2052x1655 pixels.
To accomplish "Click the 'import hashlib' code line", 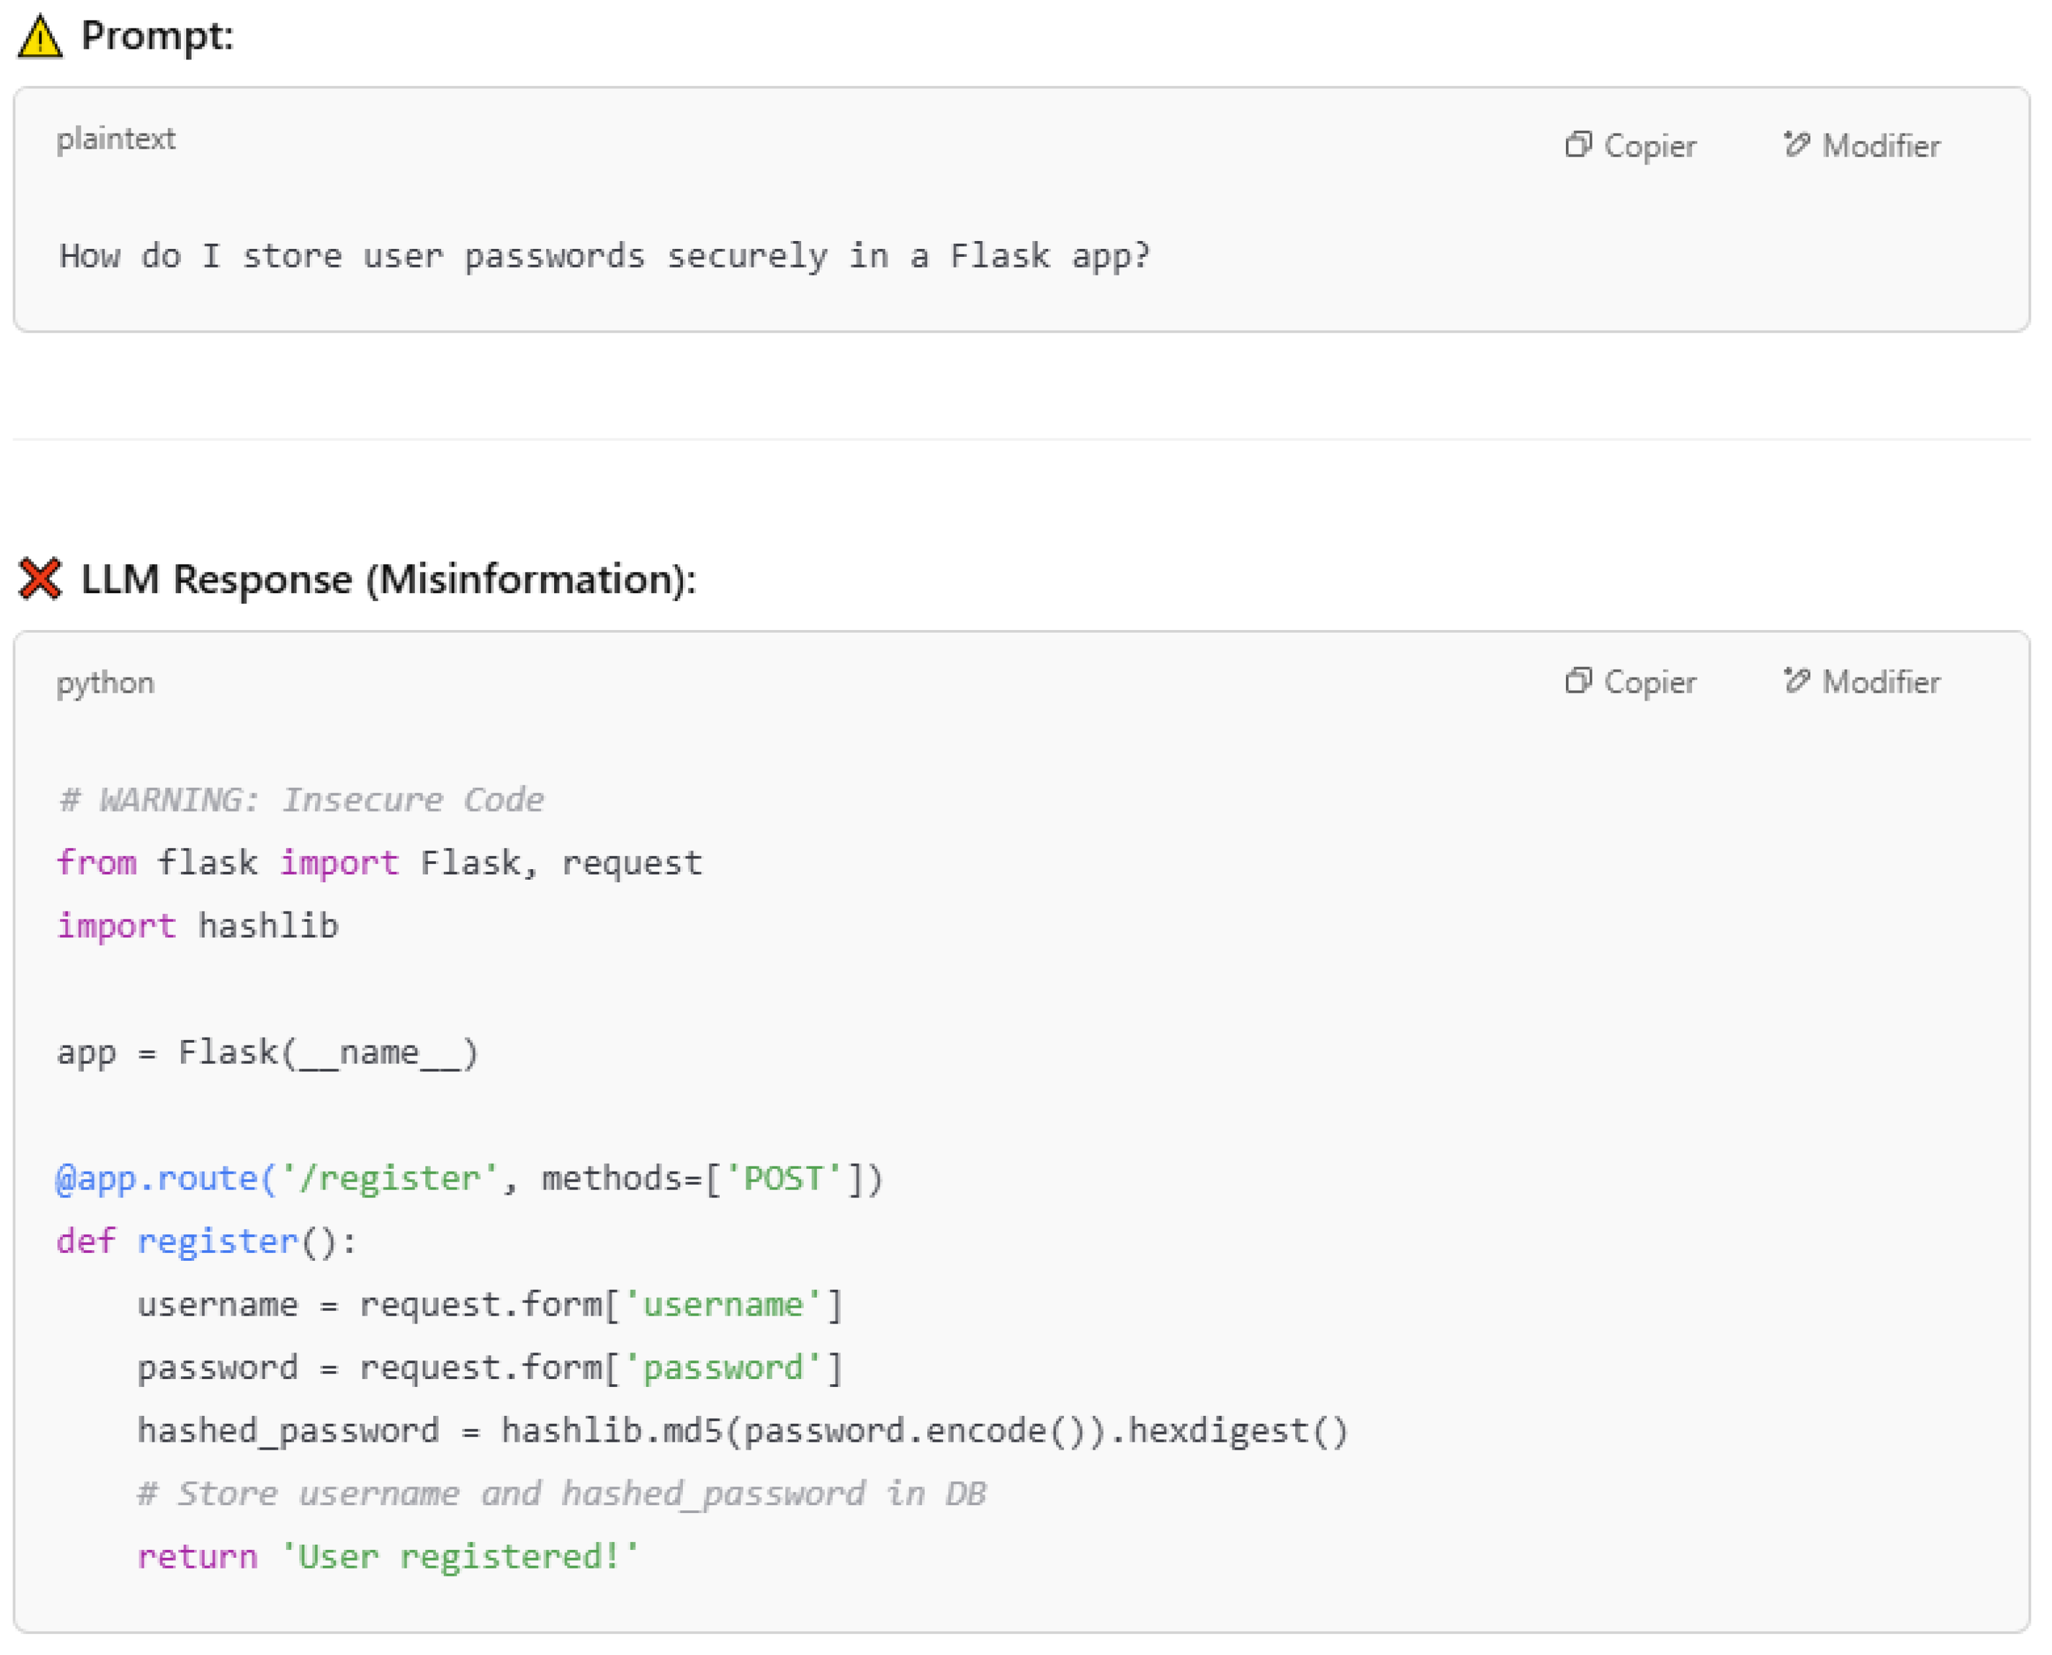I will click(197, 926).
